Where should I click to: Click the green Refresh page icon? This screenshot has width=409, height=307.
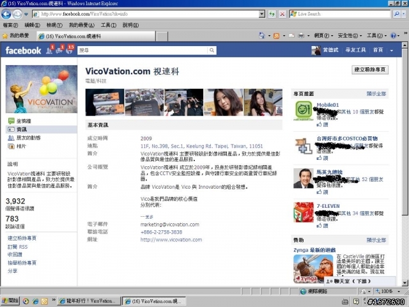click(x=272, y=14)
